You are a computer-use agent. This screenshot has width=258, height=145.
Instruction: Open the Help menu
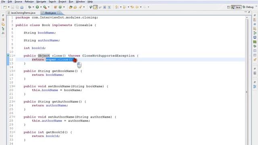90,2
